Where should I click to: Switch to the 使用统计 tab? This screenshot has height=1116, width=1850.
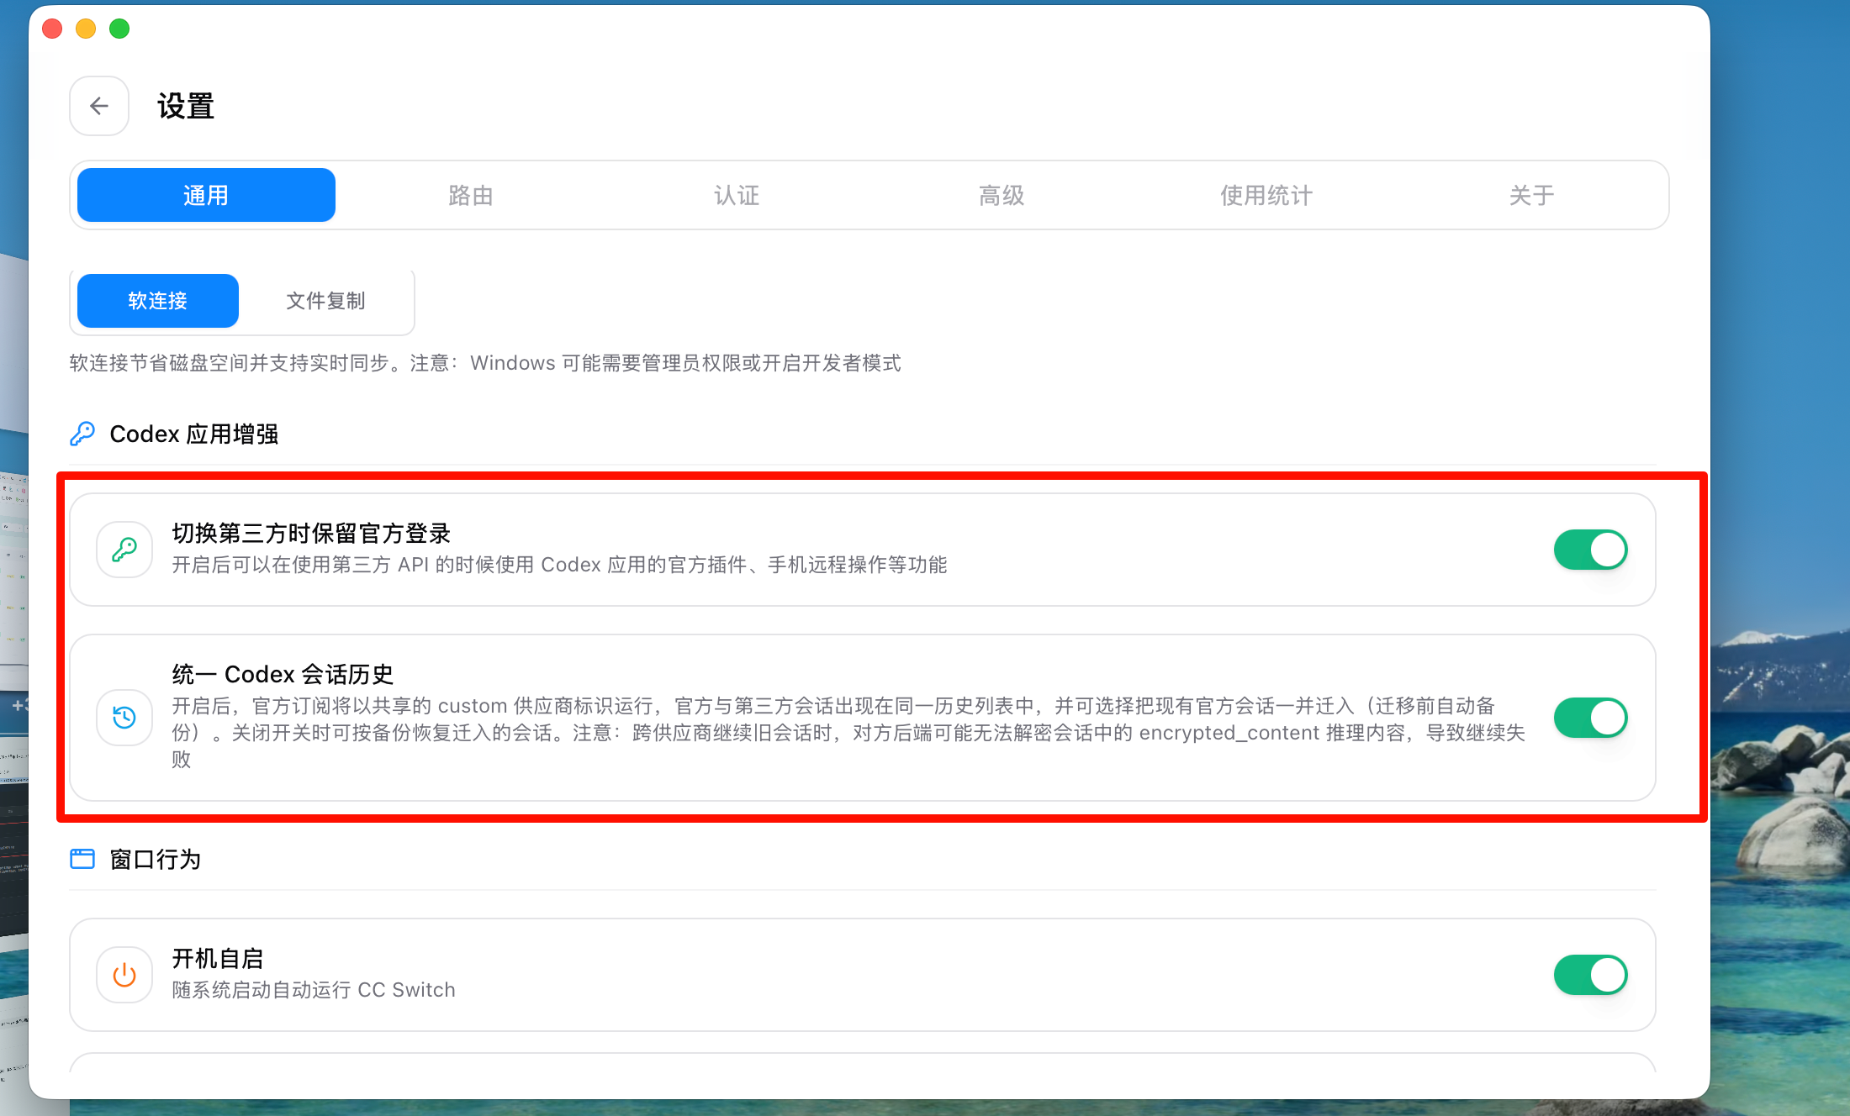click(x=1266, y=195)
